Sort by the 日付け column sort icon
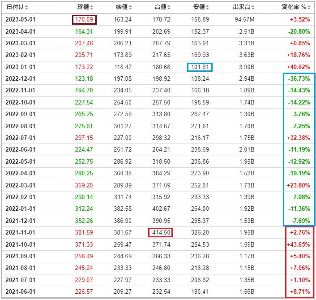Viewport: 316px width, 300px height. [26, 8]
